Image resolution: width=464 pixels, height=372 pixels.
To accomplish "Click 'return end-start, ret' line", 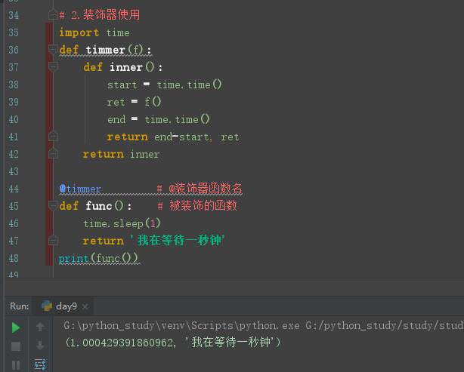I will click(173, 137).
